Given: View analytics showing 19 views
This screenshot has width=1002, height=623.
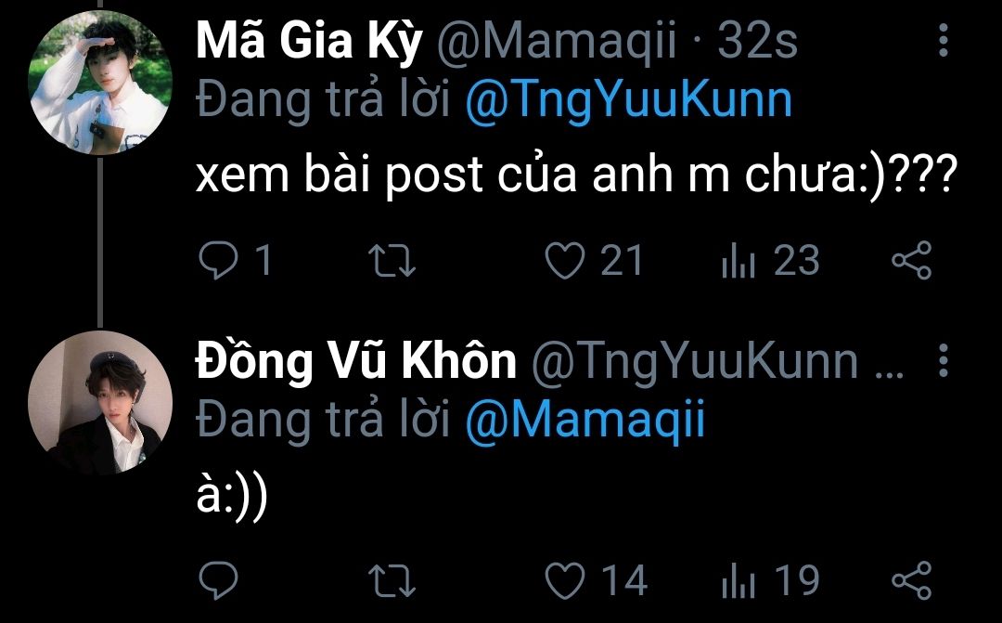Looking at the screenshot, I should pyautogui.click(x=735, y=580).
